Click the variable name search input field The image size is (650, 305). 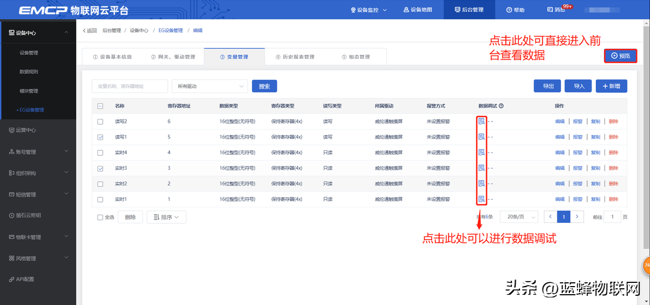[x=129, y=86]
